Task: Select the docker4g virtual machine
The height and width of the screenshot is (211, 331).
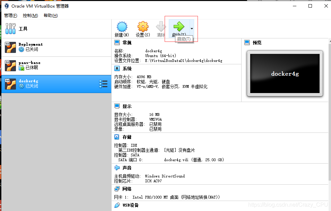Action: coord(56,84)
